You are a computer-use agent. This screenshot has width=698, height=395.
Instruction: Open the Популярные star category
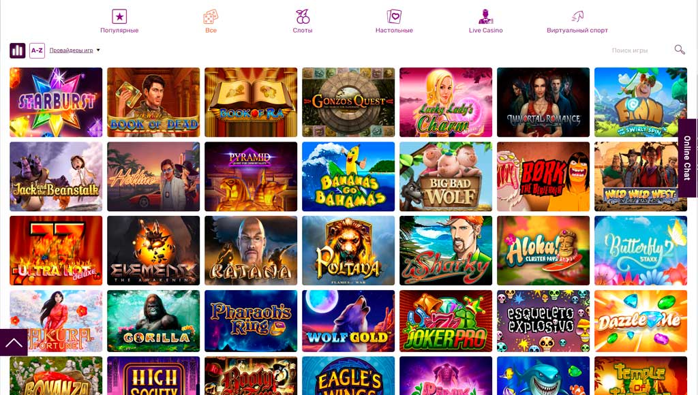[x=119, y=21]
